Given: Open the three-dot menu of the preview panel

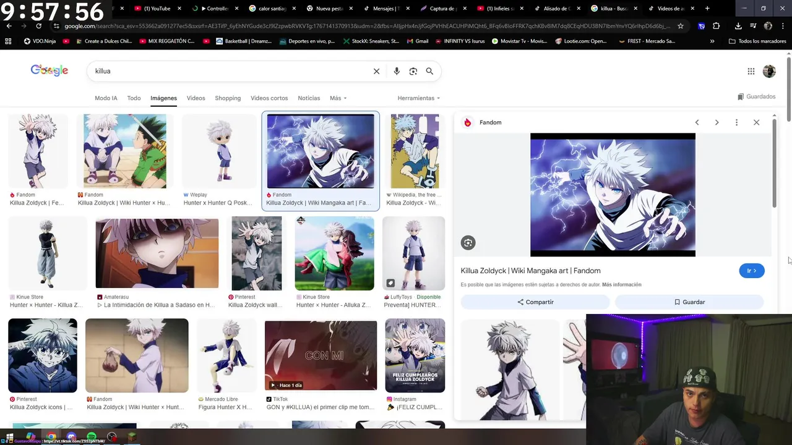Looking at the screenshot, I should (x=736, y=122).
